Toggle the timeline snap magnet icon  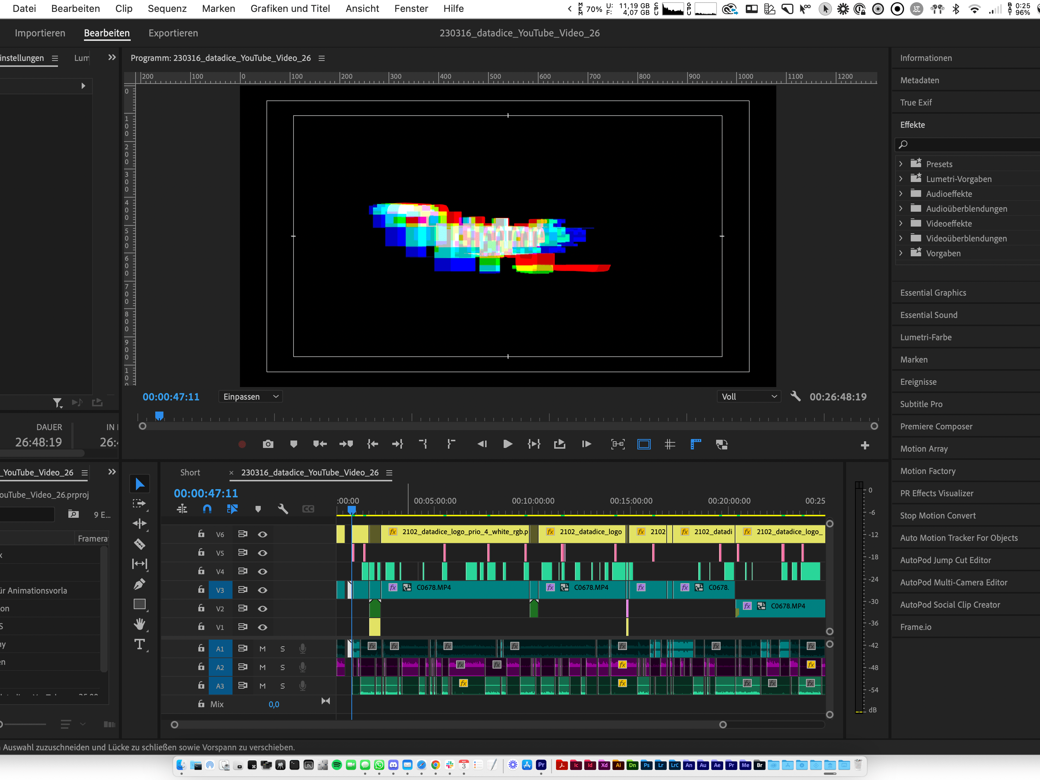207,509
